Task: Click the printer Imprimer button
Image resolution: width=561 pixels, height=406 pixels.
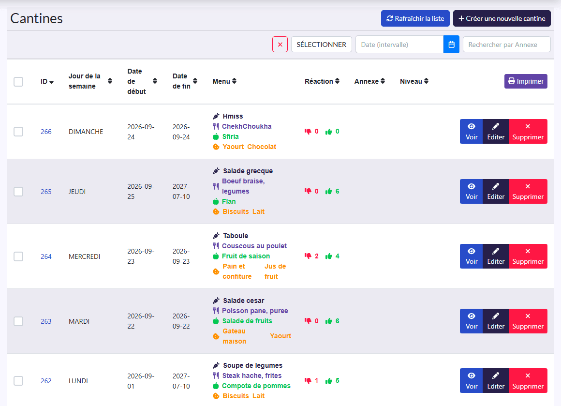Action: click(526, 81)
